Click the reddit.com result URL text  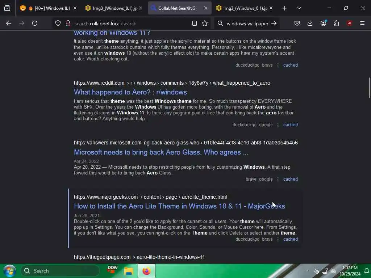[172, 83]
